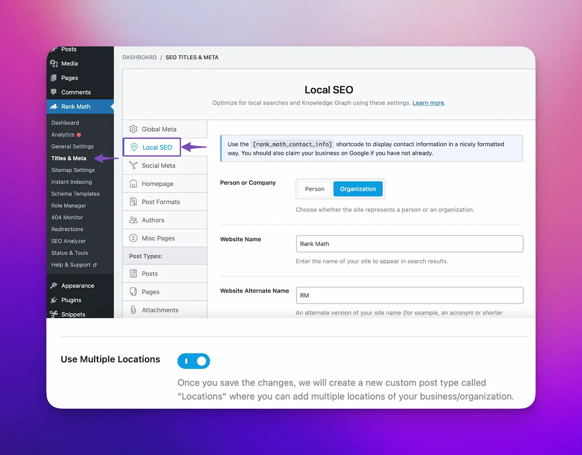Click the Social Meta share icon
582x455 pixels.
133,166
